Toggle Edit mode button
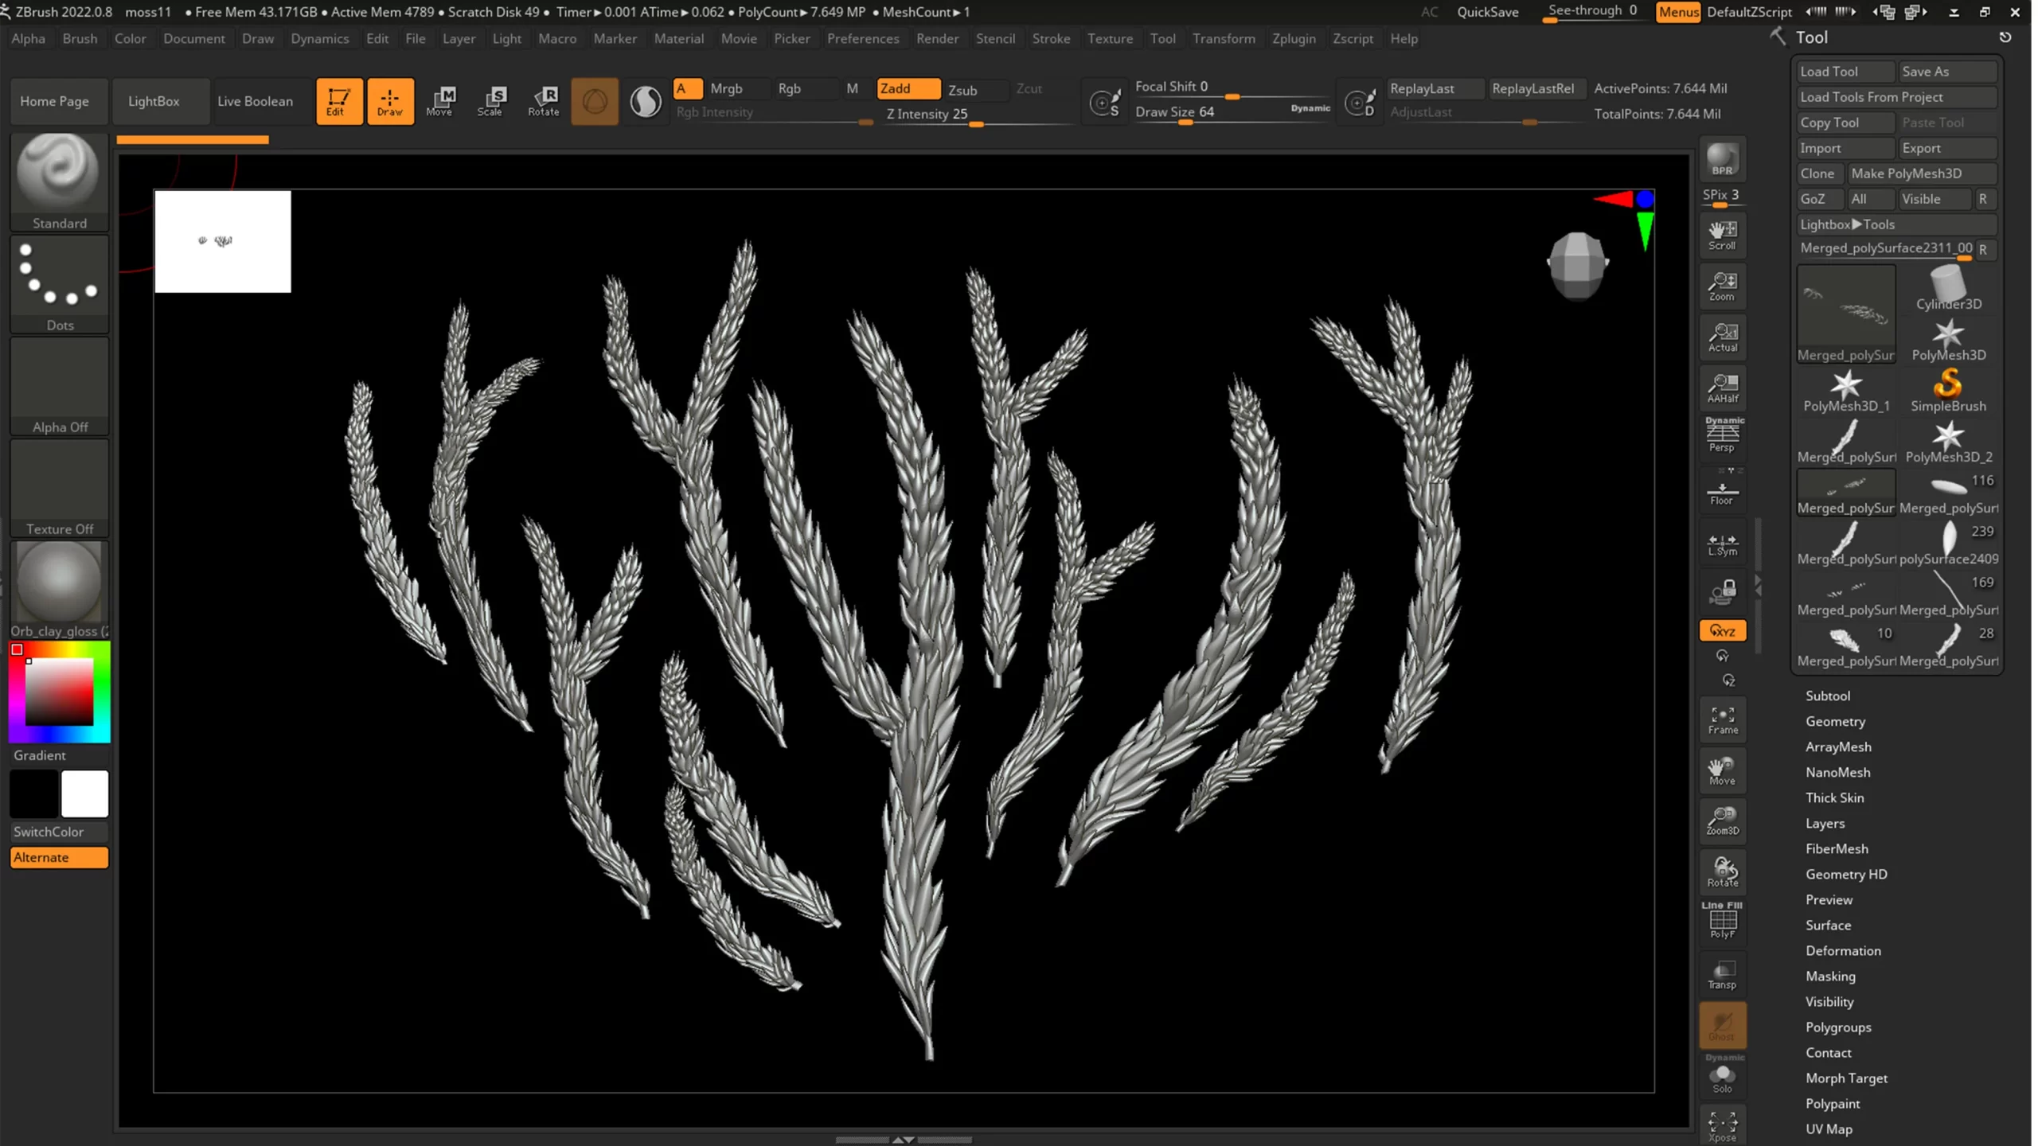The width and height of the screenshot is (2038, 1146). click(338, 101)
